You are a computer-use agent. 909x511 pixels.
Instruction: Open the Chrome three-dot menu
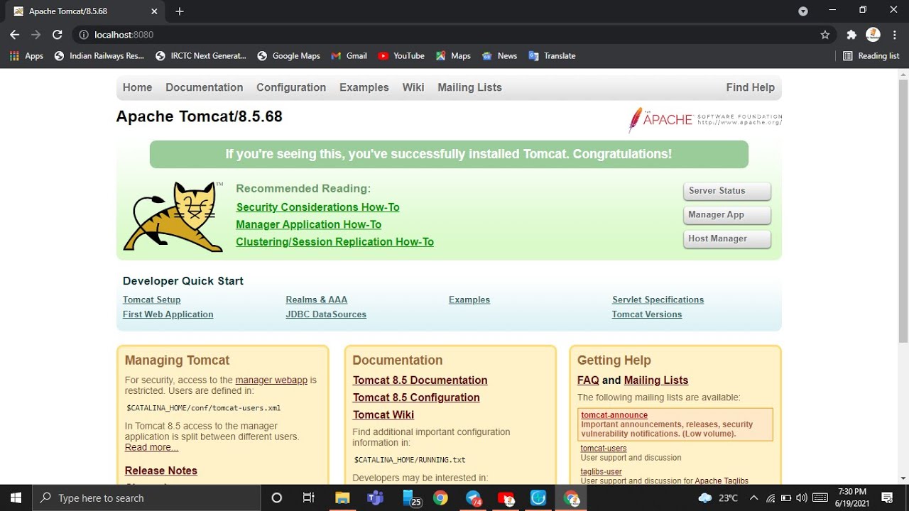[894, 35]
